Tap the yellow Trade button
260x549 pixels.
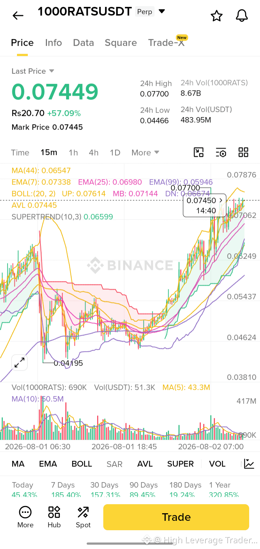click(176, 517)
